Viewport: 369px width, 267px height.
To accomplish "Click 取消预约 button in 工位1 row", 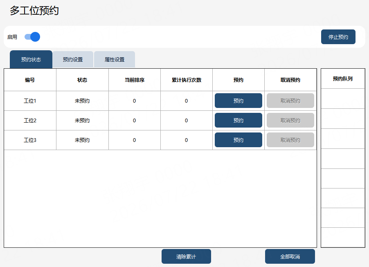I will (290, 101).
